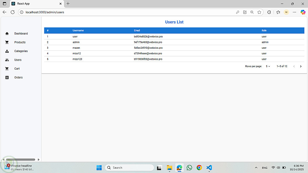Click the Email column header
The width and height of the screenshot is (308, 173).
pyautogui.click(x=137, y=30)
